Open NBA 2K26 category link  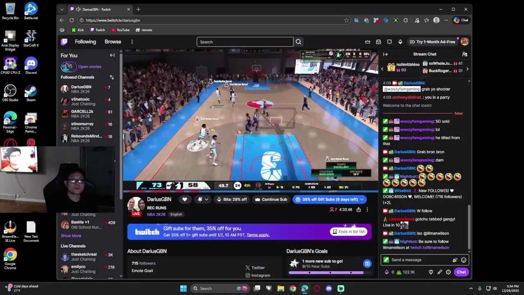point(156,214)
